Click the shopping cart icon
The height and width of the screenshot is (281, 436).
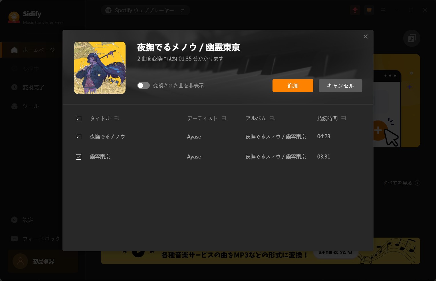[369, 10]
